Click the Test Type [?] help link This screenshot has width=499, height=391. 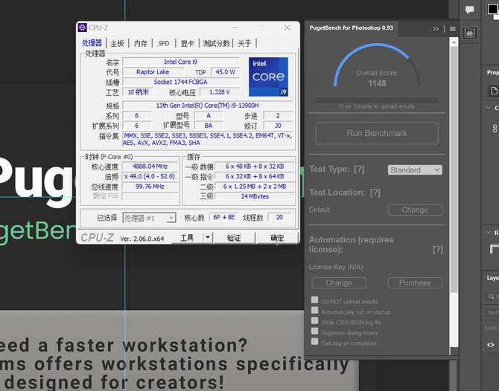pos(359,169)
